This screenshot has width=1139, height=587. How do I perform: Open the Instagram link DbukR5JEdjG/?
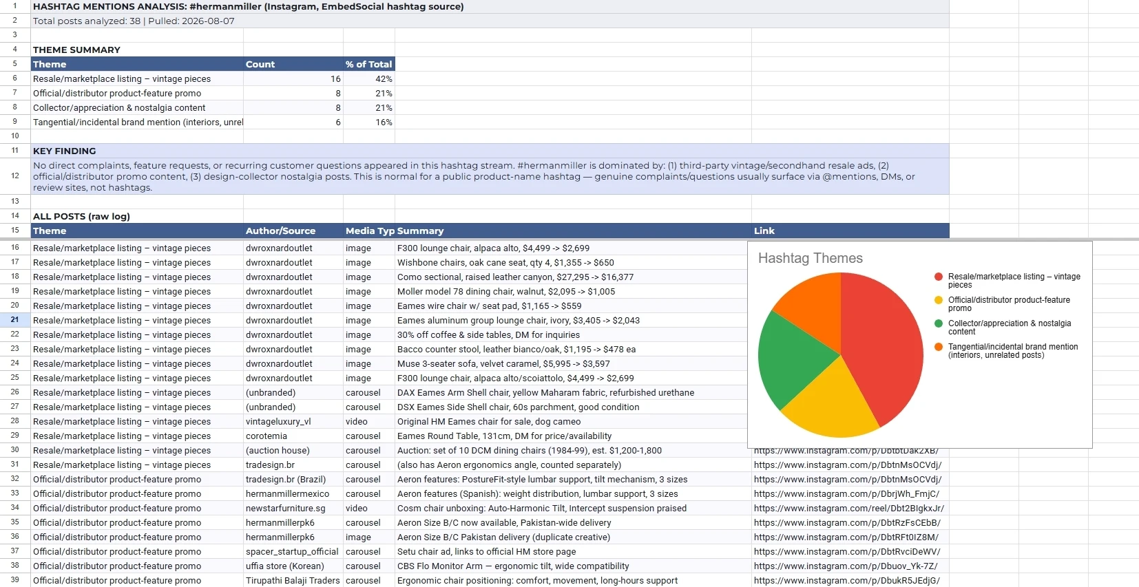(x=847, y=580)
